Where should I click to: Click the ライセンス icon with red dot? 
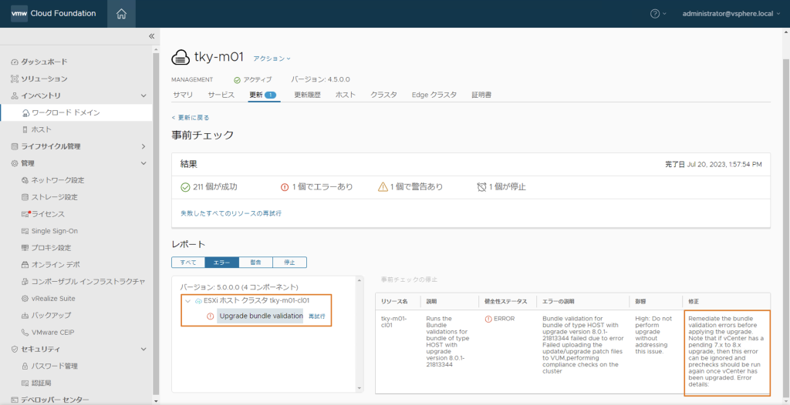[x=25, y=214]
